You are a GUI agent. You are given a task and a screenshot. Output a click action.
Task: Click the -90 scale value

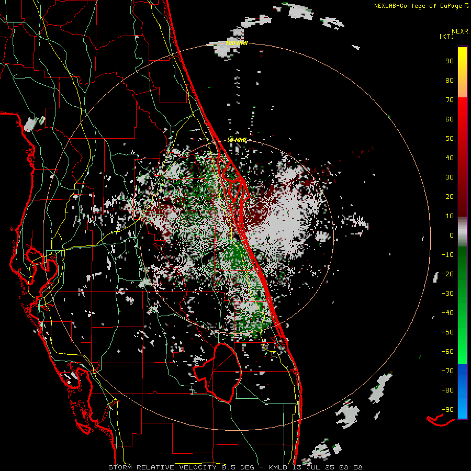pyautogui.click(x=447, y=410)
